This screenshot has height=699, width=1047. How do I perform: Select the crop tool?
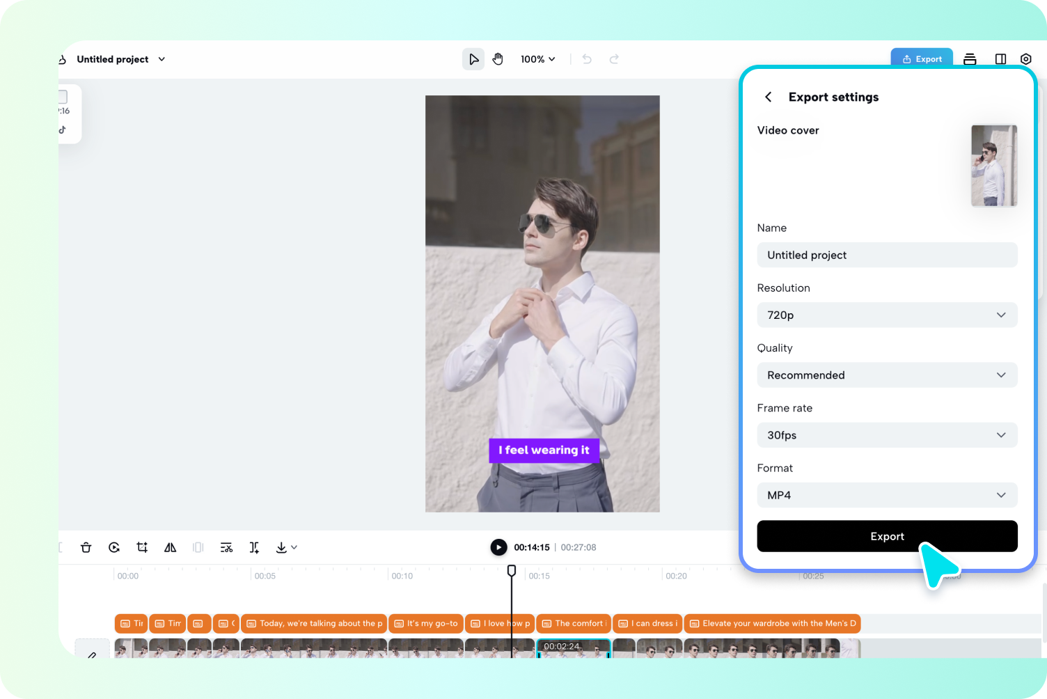pos(142,547)
